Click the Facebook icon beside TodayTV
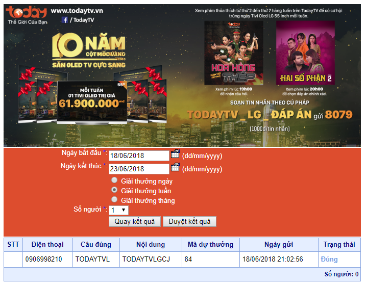The image size is (366, 285). pyautogui.click(x=65, y=20)
